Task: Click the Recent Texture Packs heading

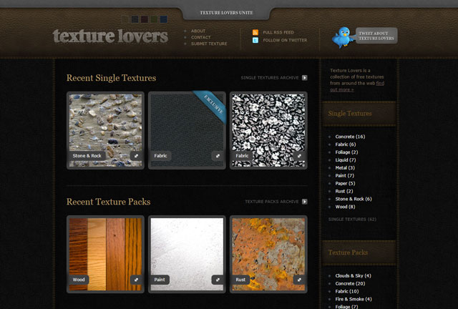Action: point(108,202)
